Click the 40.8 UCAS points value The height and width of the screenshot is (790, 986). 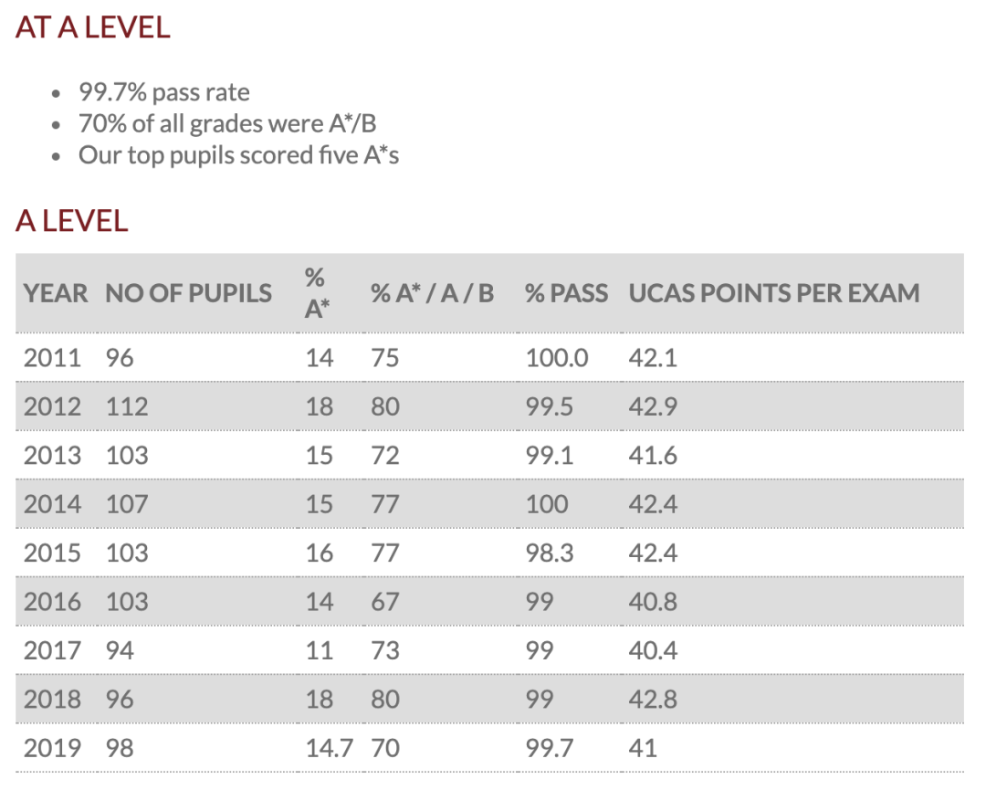[x=653, y=602]
